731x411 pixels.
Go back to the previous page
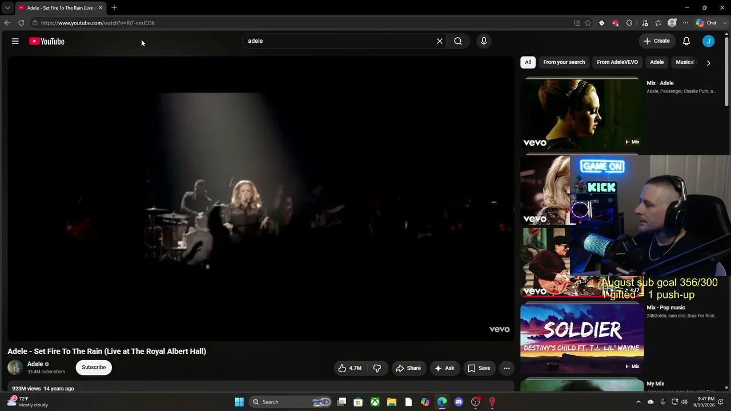click(x=7, y=23)
